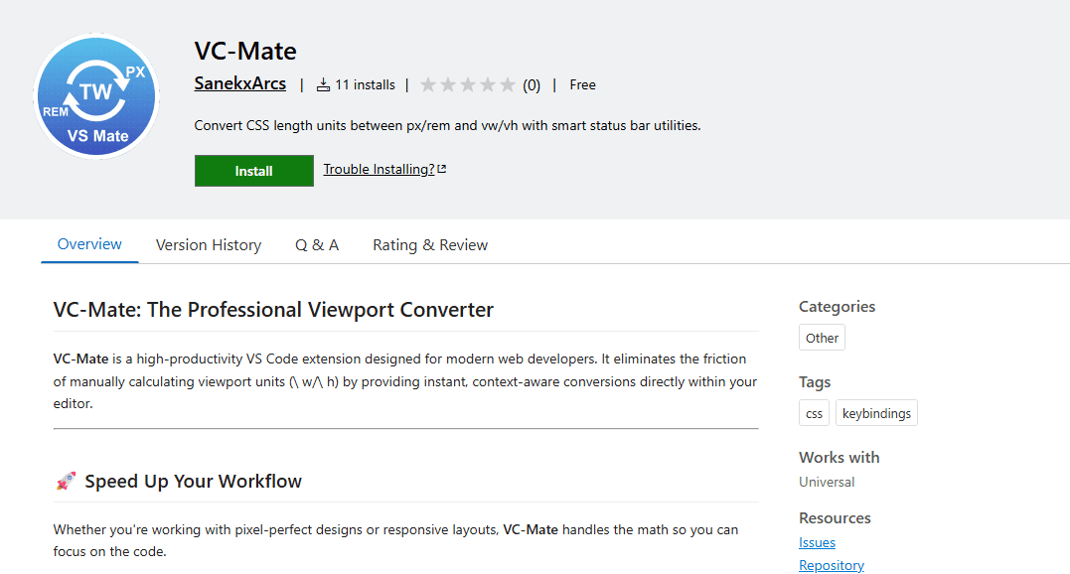Viewport: 1070px width, 574px height.
Task: Click the external link icon beside Trouble Installing
Action: 441,169
